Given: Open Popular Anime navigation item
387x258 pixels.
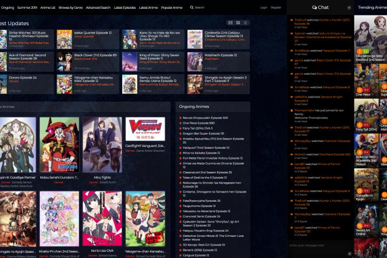Looking at the screenshot, I should pos(171,8).
